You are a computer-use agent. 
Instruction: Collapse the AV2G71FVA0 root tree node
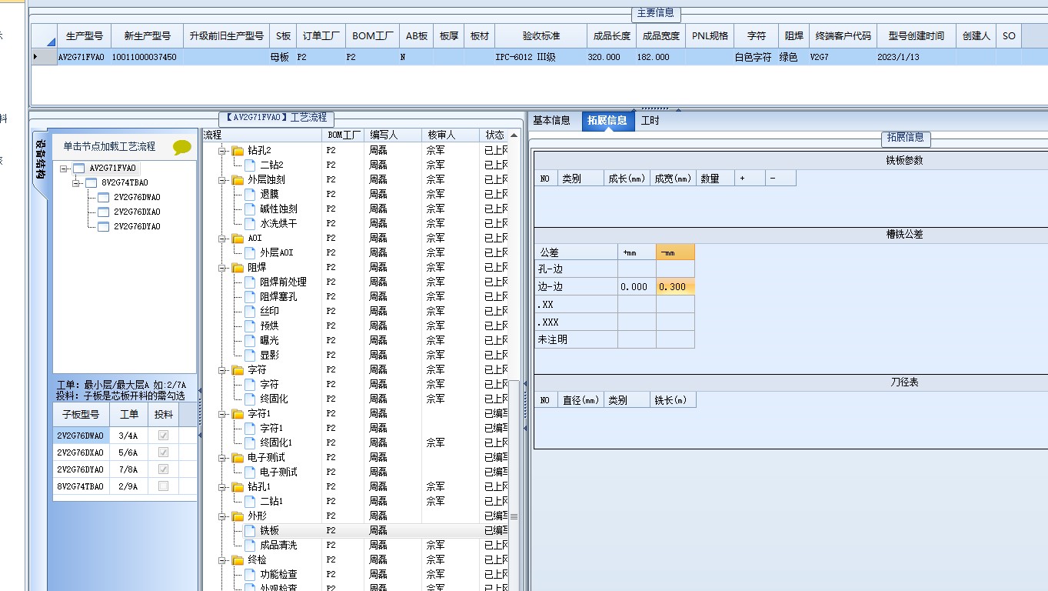tap(65, 169)
